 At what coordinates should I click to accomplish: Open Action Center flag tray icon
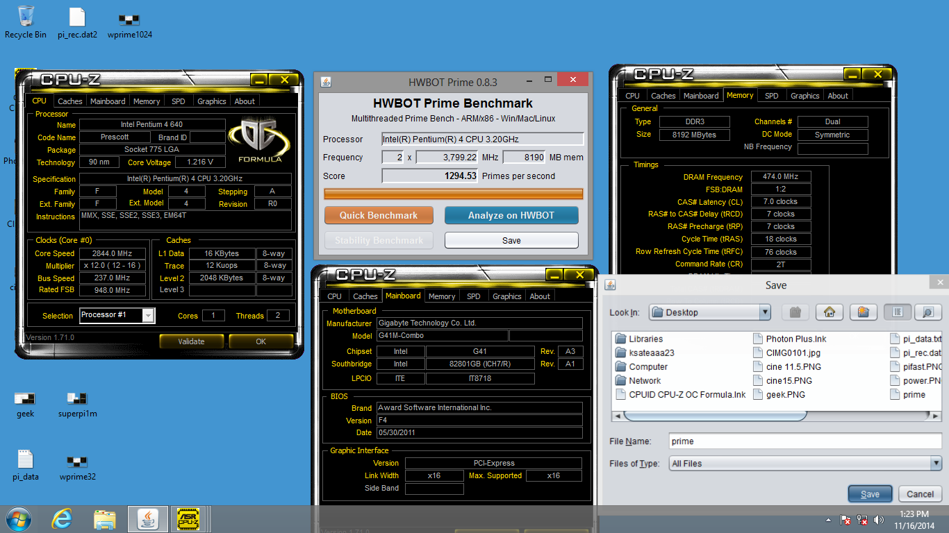[846, 519]
